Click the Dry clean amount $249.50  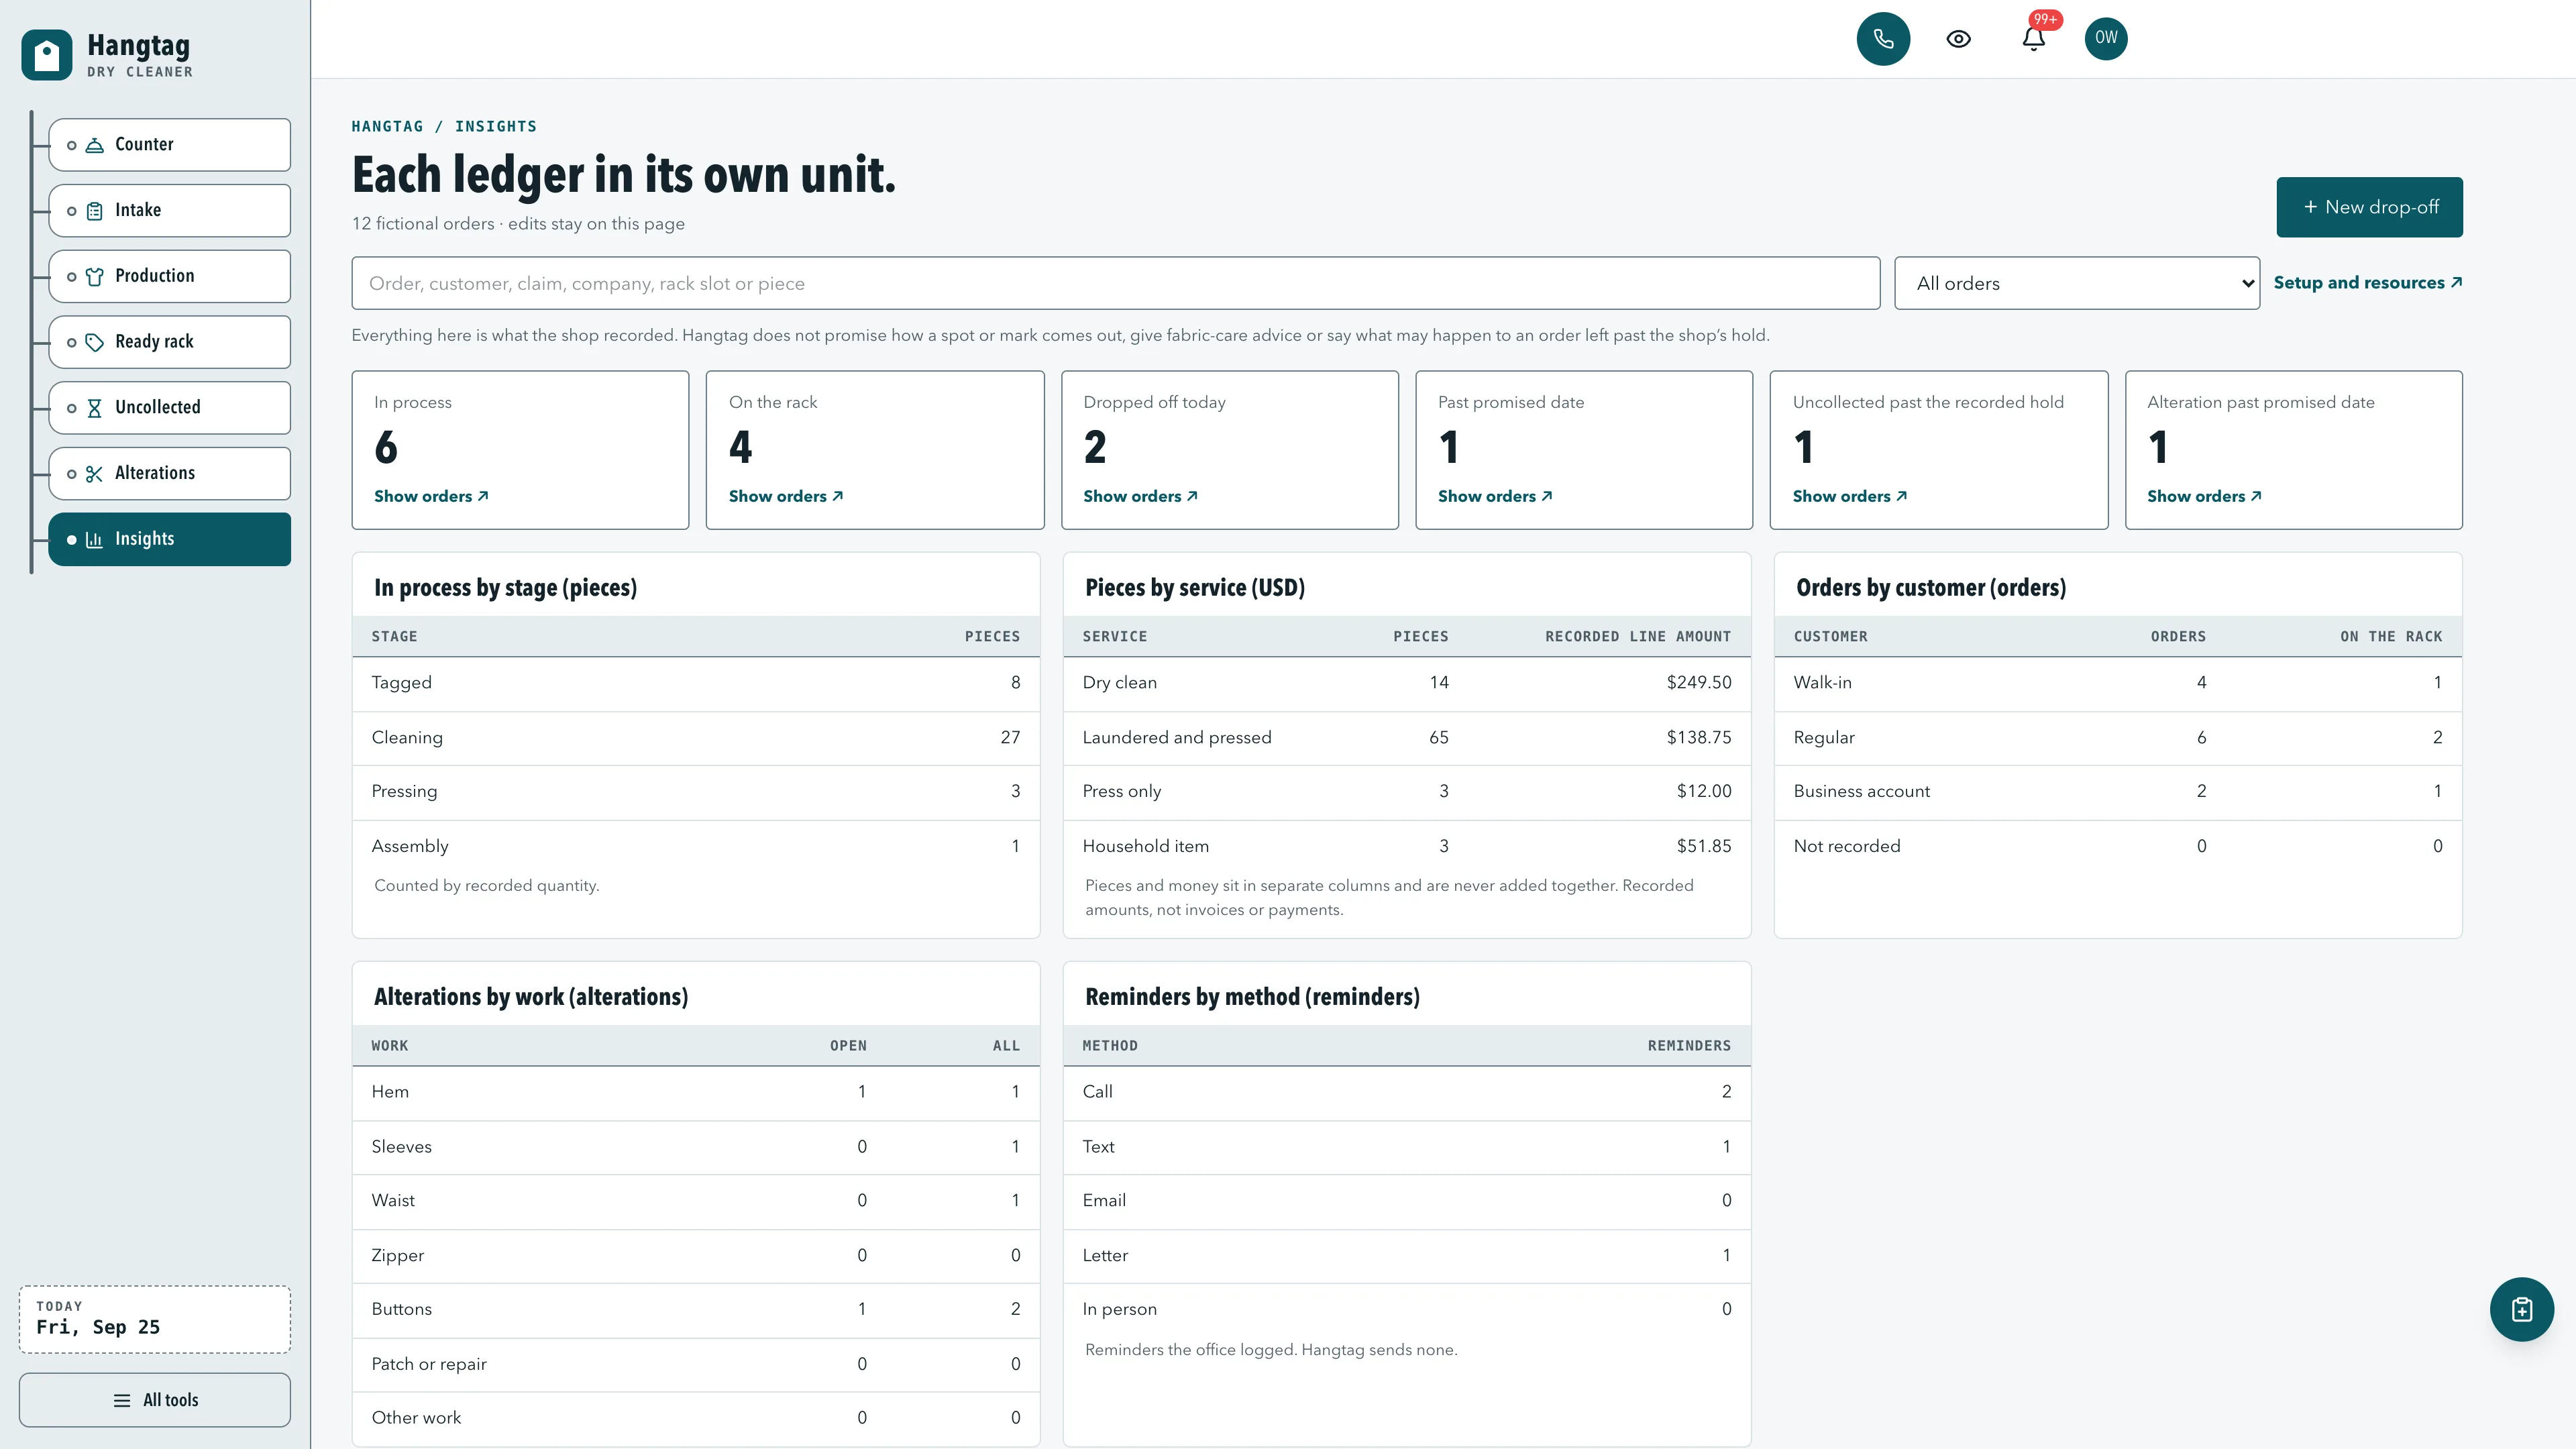point(1698,683)
